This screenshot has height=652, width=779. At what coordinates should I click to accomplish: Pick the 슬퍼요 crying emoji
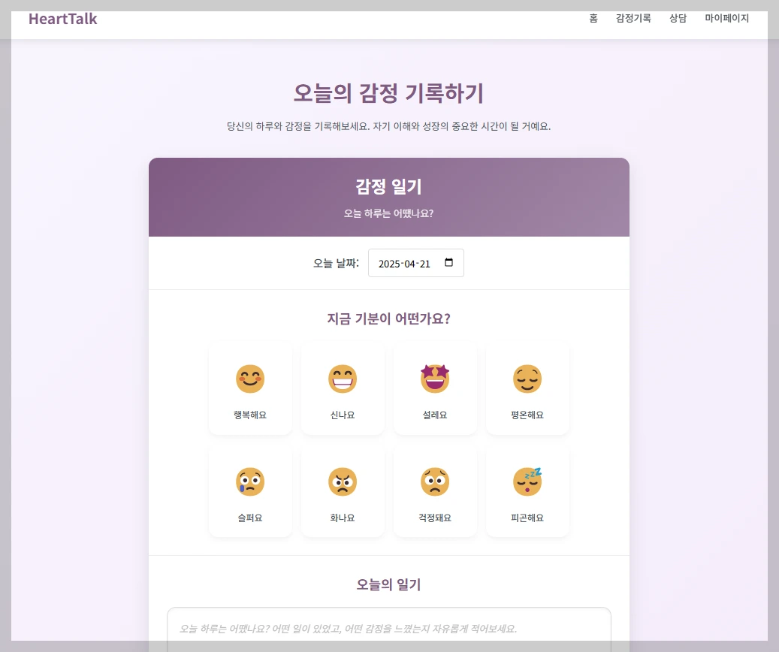click(x=250, y=482)
